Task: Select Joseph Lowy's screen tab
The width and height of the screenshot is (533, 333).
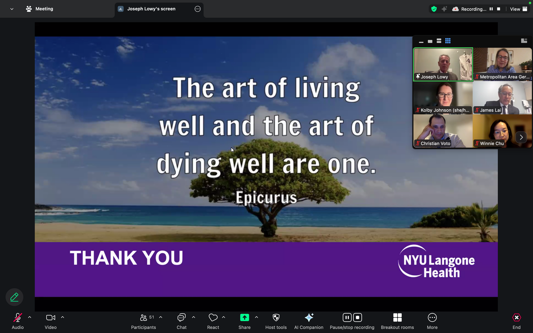Action: pyautogui.click(x=151, y=9)
